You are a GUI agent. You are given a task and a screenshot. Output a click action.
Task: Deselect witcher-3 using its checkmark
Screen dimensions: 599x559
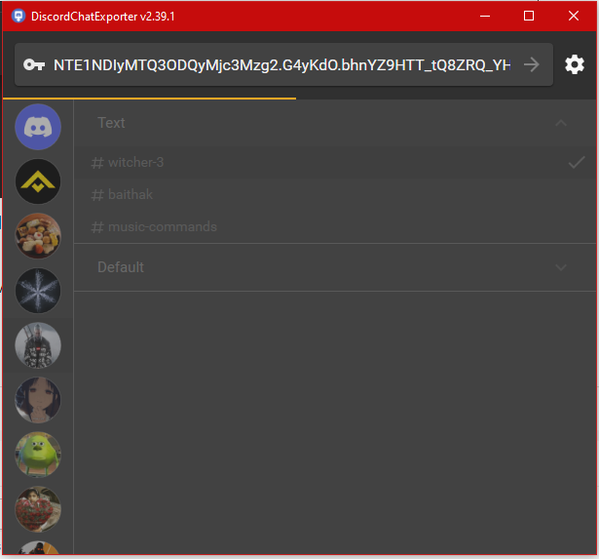point(577,162)
